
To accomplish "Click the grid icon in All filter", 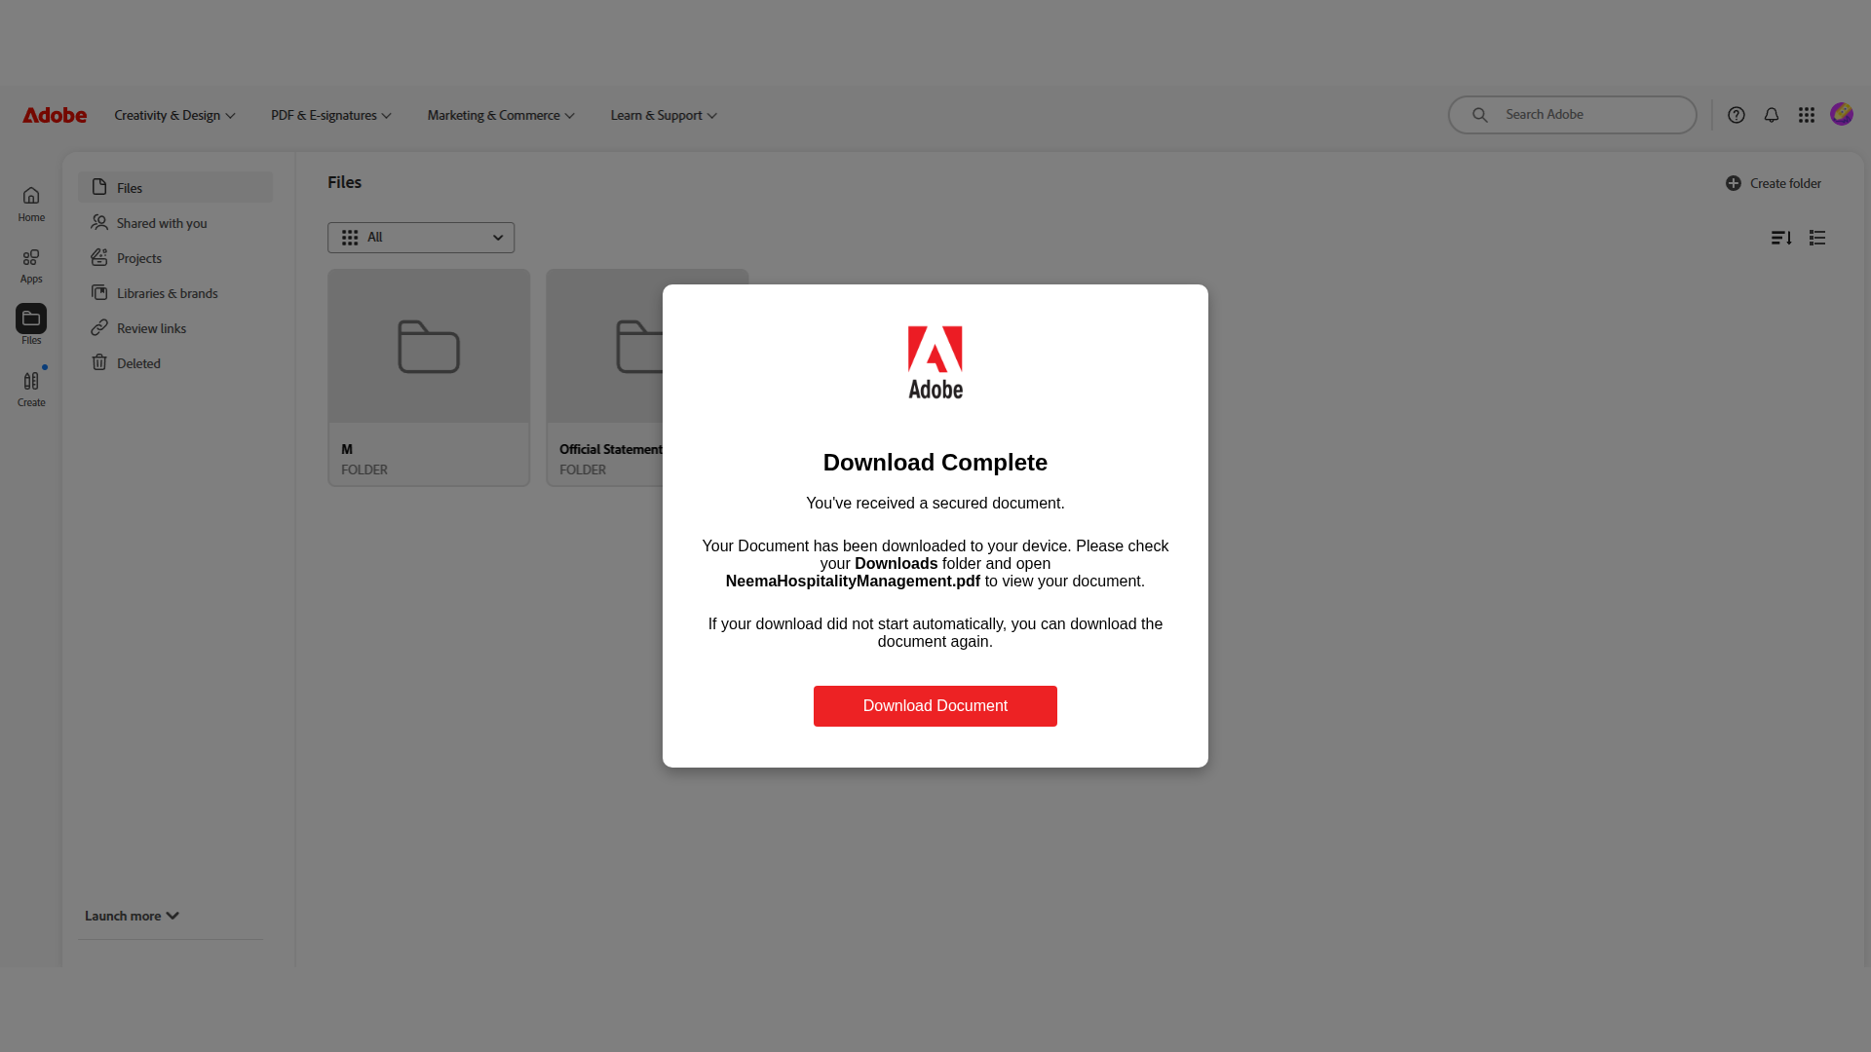I will 350,238.
